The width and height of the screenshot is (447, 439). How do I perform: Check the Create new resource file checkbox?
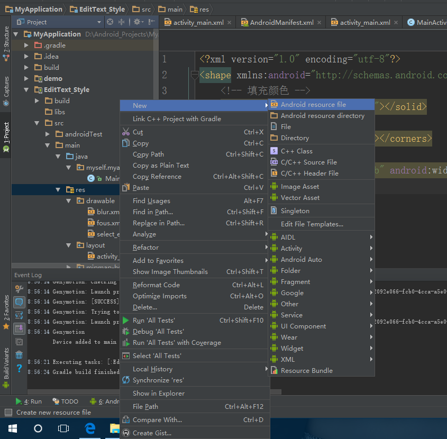click(x=7, y=412)
